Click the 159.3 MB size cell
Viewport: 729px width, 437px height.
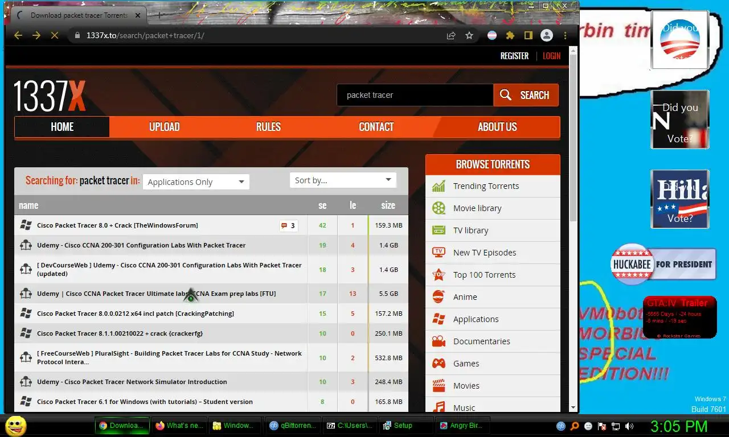(388, 225)
